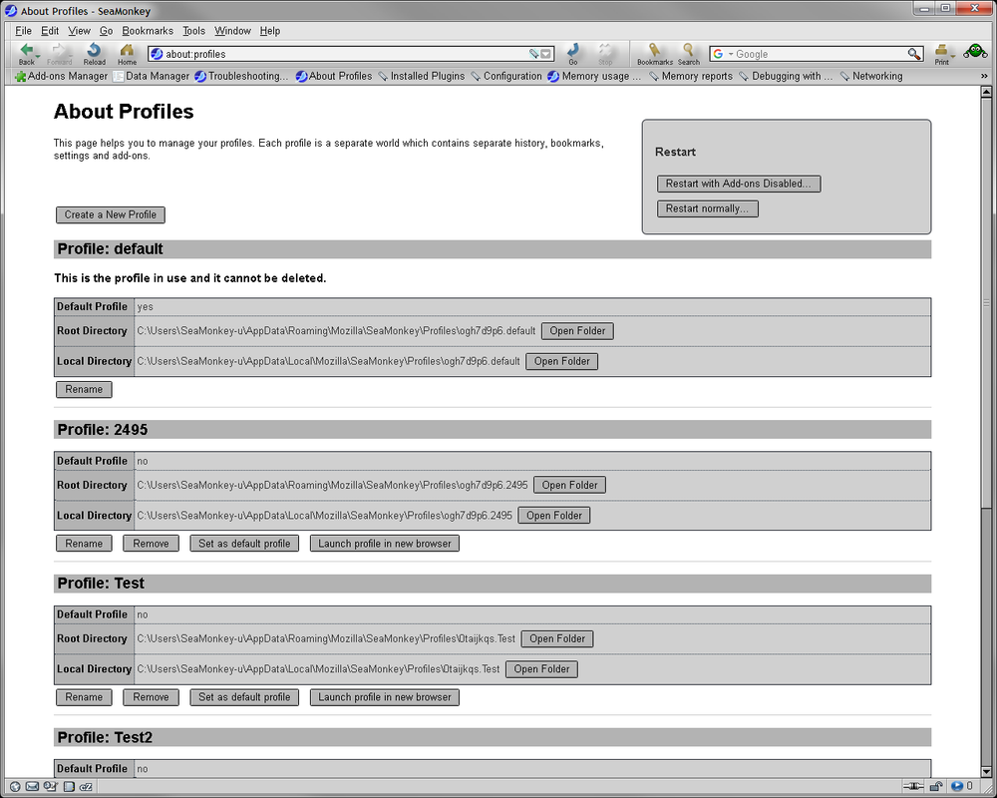Click the online/offline connection status icon
Viewport: 997px width, 798px height.
click(x=913, y=787)
